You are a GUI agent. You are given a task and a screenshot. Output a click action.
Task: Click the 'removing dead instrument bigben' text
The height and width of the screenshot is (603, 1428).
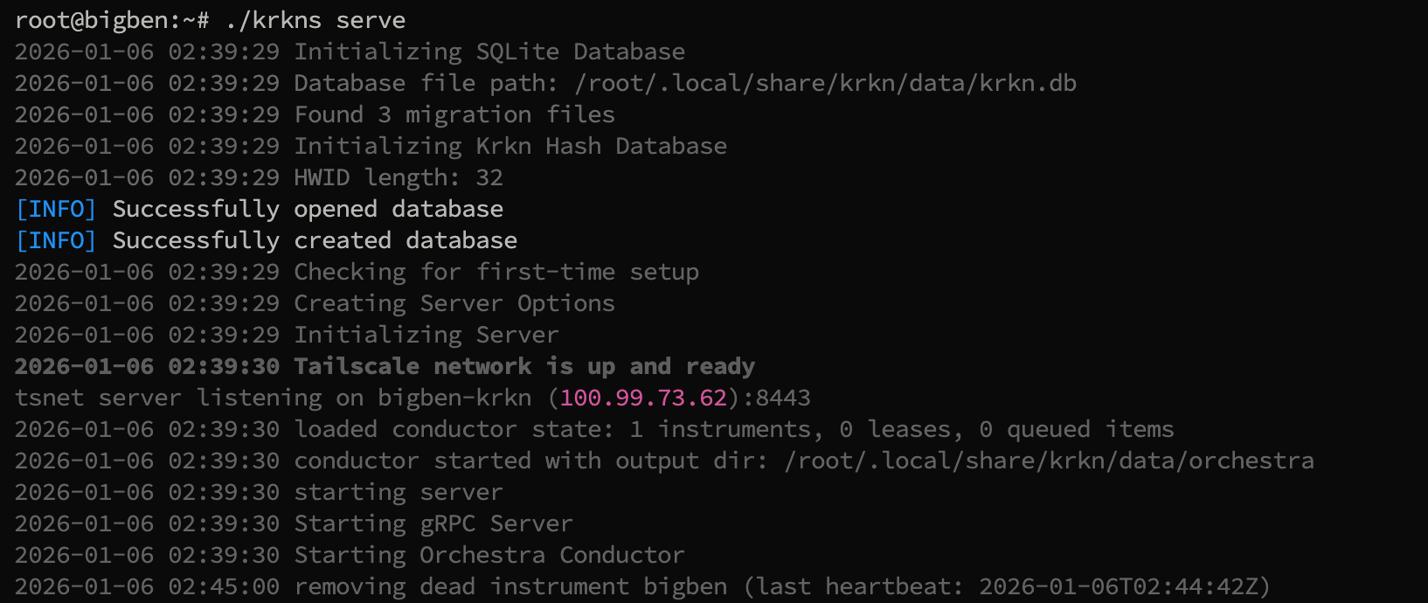coord(510,586)
